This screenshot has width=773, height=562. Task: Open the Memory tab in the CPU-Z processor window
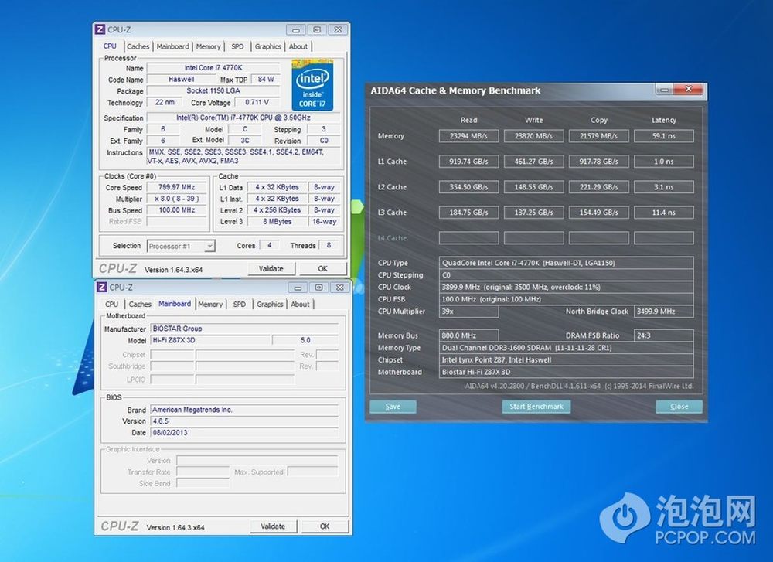click(209, 46)
